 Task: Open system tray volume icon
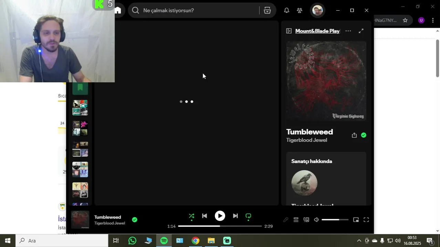398,240
